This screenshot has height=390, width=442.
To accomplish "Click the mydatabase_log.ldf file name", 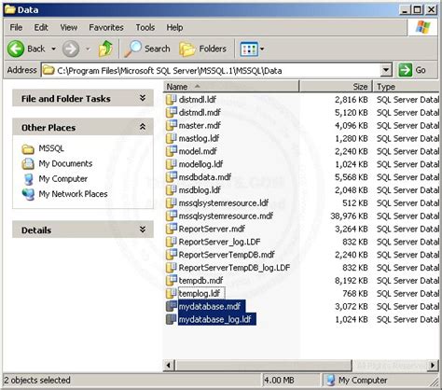I will tap(215, 319).
